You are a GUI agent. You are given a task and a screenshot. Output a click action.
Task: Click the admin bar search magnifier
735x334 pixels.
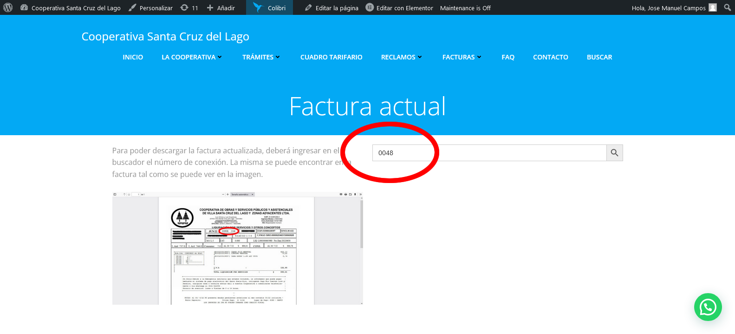pyautogui.click(x=727, y=7)
